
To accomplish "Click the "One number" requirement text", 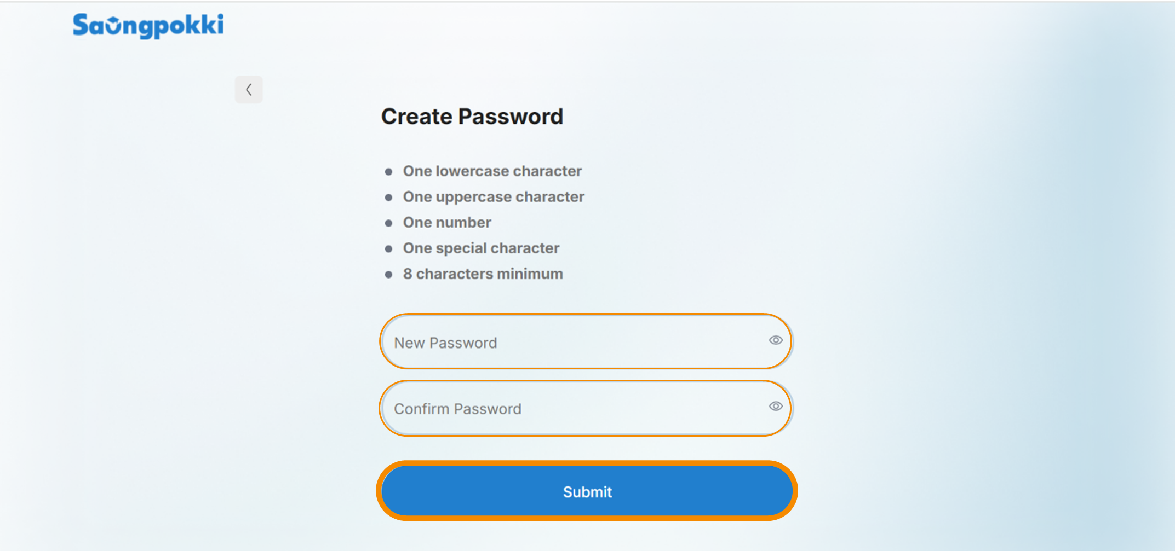I will pyautogui.click(x=447, y=223).
